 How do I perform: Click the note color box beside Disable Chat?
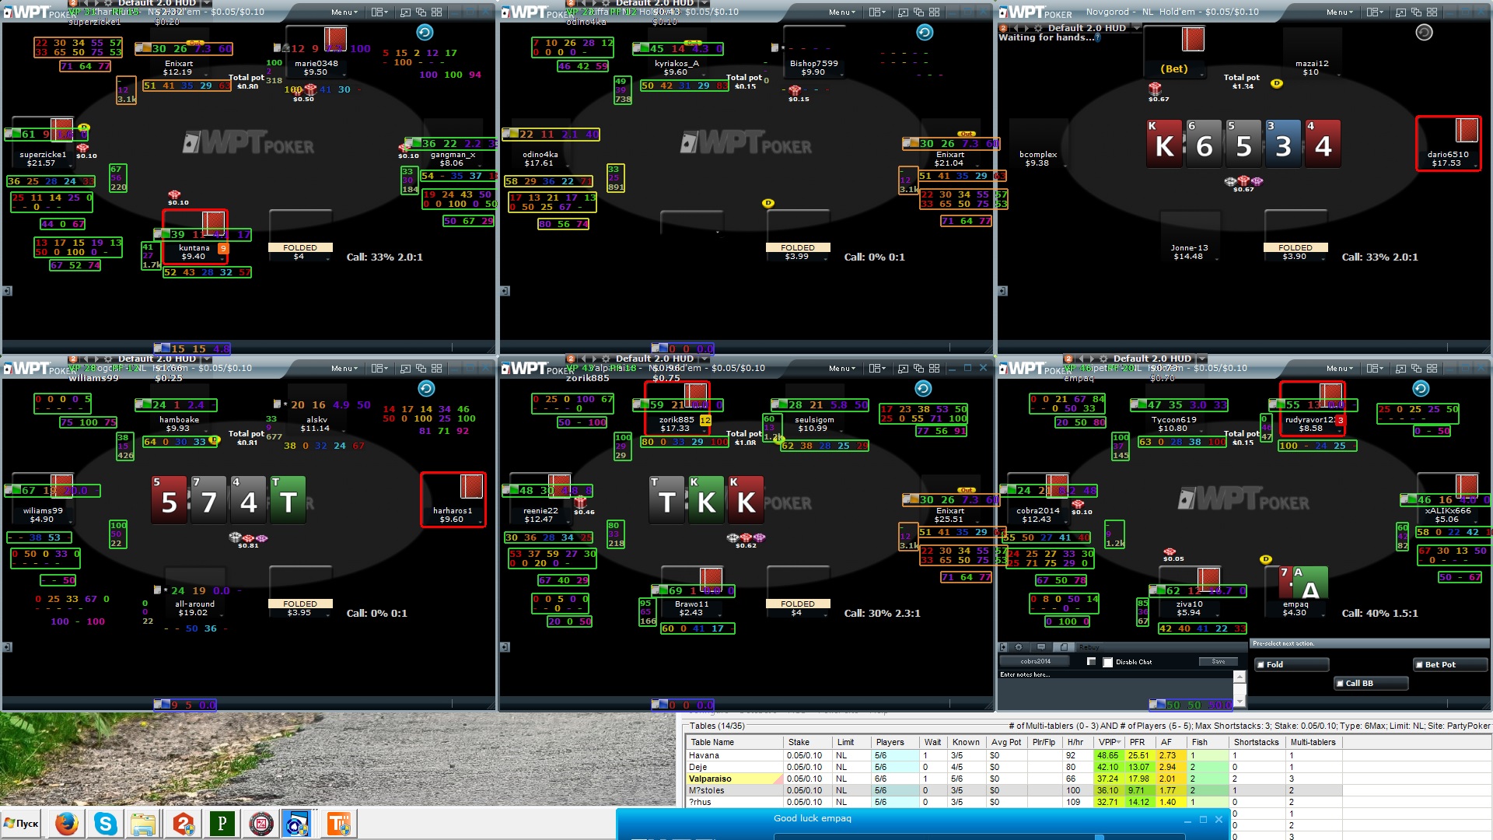point(1091,661)
